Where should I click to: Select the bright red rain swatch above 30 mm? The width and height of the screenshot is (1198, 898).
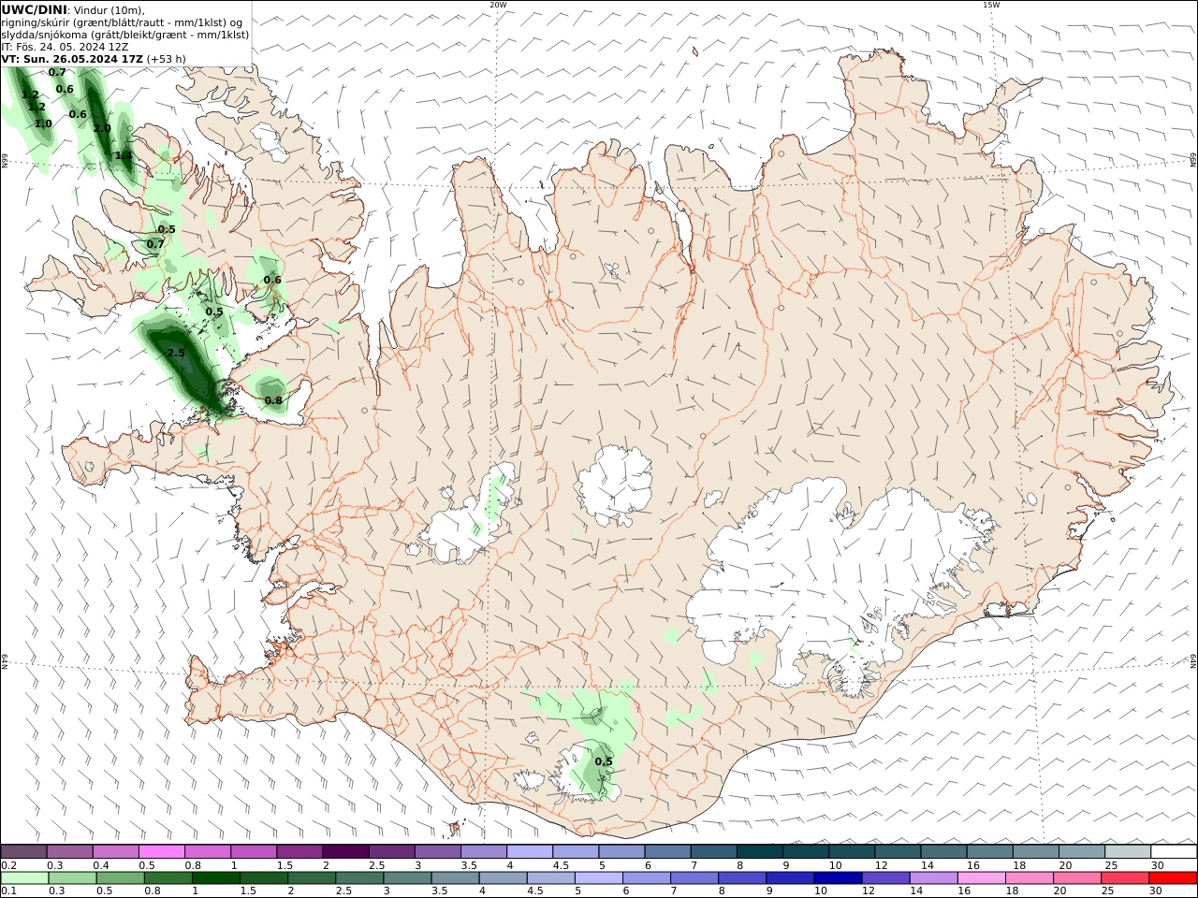(x=1172, y=878)
